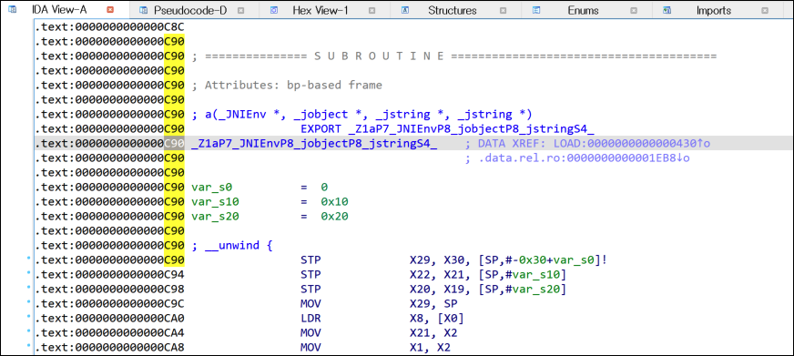Click operand 'X29, X30, [SP,#-0x30+var_s0]!'

tap(508, 260)
